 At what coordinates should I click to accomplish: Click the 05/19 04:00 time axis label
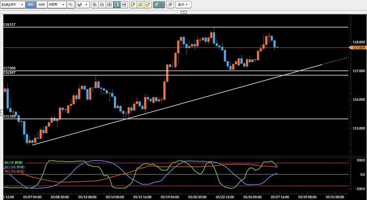(170, 197)
